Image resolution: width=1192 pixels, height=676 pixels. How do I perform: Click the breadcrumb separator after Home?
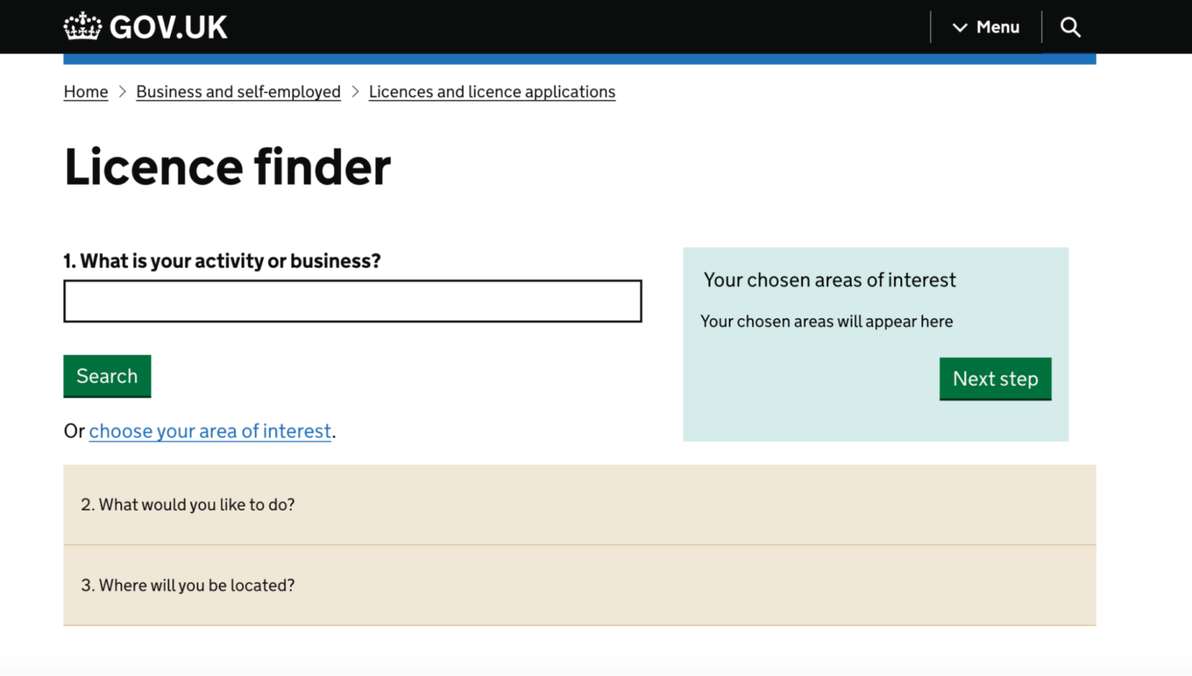pos(122,92)
